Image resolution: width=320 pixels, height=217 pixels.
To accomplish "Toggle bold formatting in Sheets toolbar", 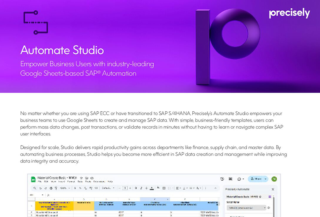I will 136,188.
